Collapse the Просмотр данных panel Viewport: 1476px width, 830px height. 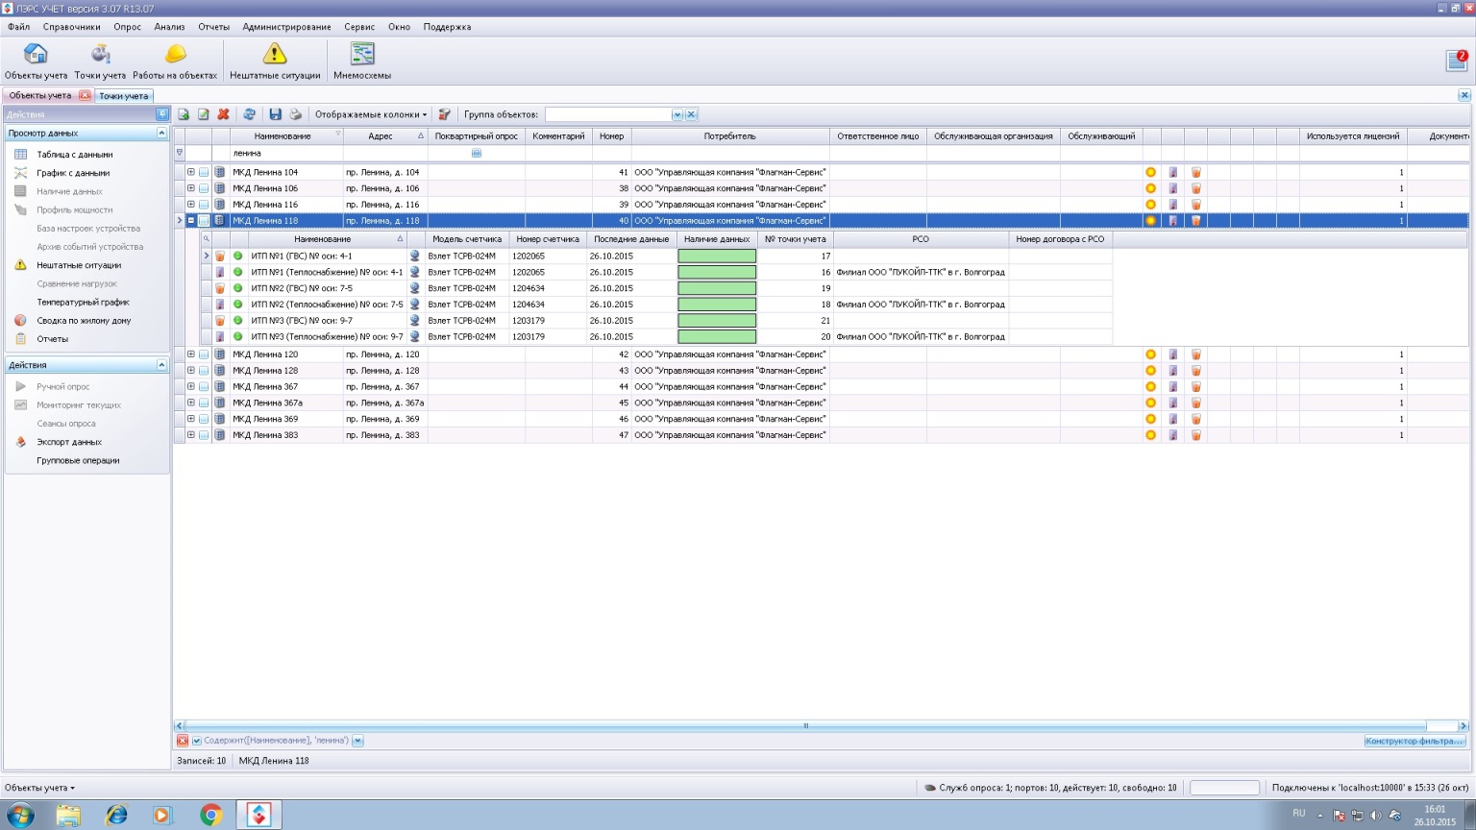161,134
